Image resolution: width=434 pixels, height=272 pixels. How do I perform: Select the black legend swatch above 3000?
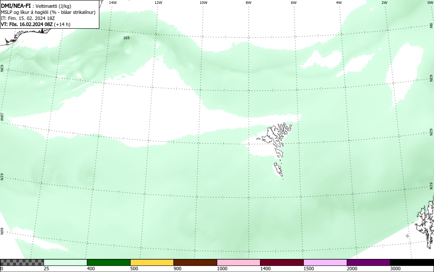(412, 262)
